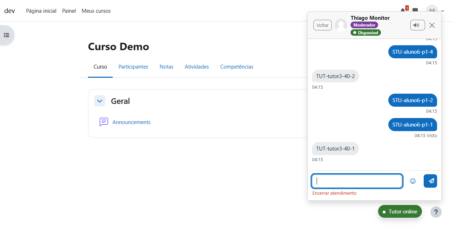Click the Geral section heading
This screenshot has width=453, height=229.
coord(120,101)
